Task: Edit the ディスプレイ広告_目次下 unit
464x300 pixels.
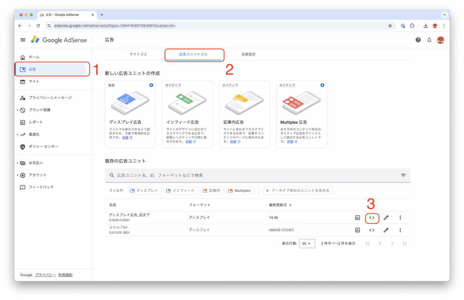Action: [x=386, y=218]
